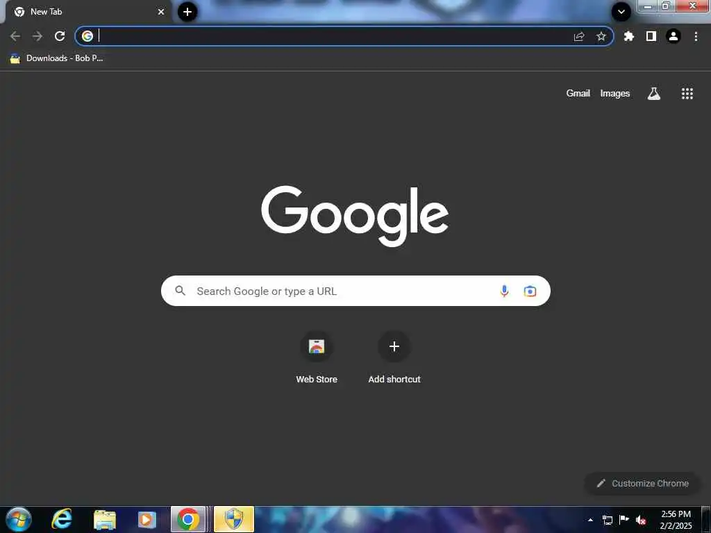
Task: Click the Search Google or type a URL box
Action: tap(355, 291)
